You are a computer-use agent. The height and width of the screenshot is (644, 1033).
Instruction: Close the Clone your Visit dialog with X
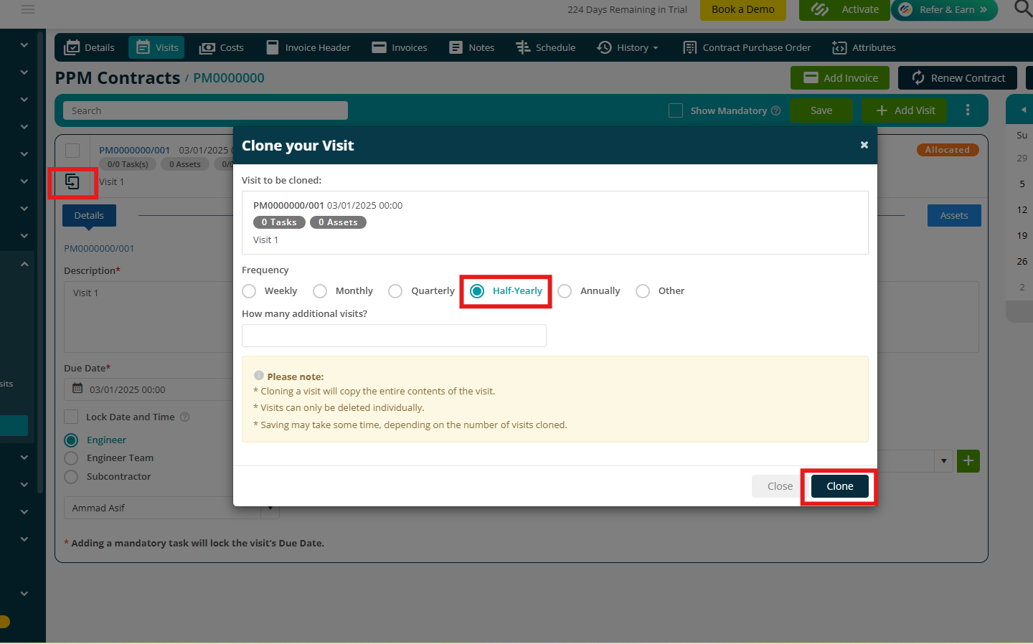point(864,145)
